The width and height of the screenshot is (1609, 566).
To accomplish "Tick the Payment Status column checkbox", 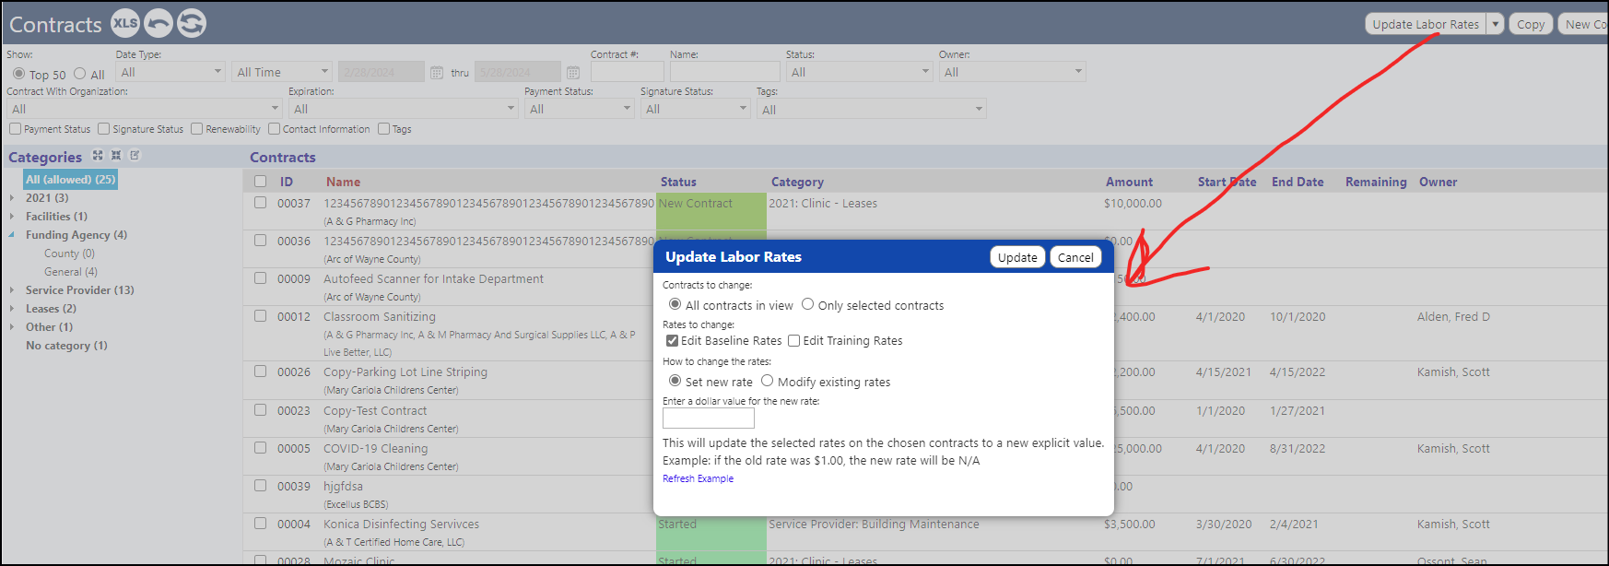I will [15, 129].
